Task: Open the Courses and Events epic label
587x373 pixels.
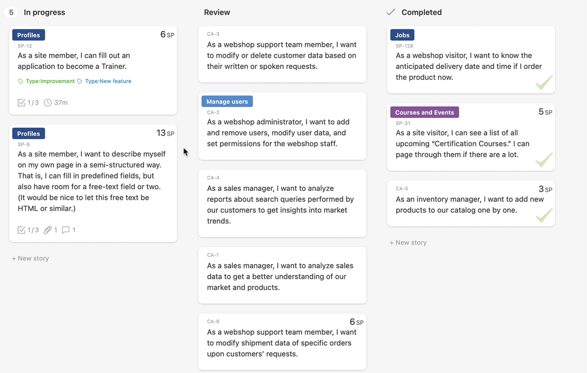Action: tap(424, 112)
